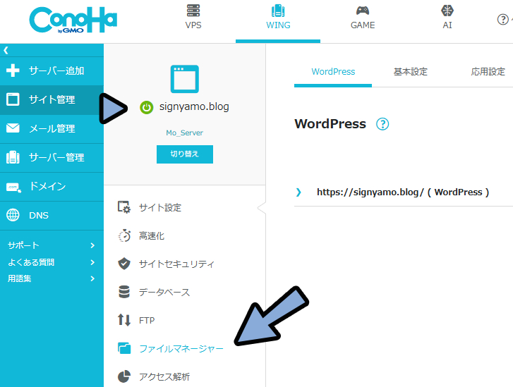Collapse the left sidebar with the chevron
513x387 pixels.
[x=6, y=50]
